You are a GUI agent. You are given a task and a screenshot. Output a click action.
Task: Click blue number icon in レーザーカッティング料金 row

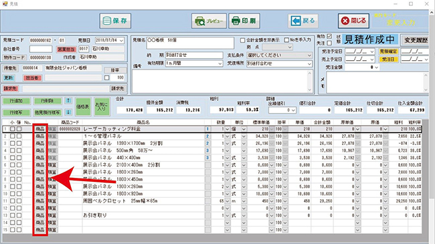click(x=207, y=129)
